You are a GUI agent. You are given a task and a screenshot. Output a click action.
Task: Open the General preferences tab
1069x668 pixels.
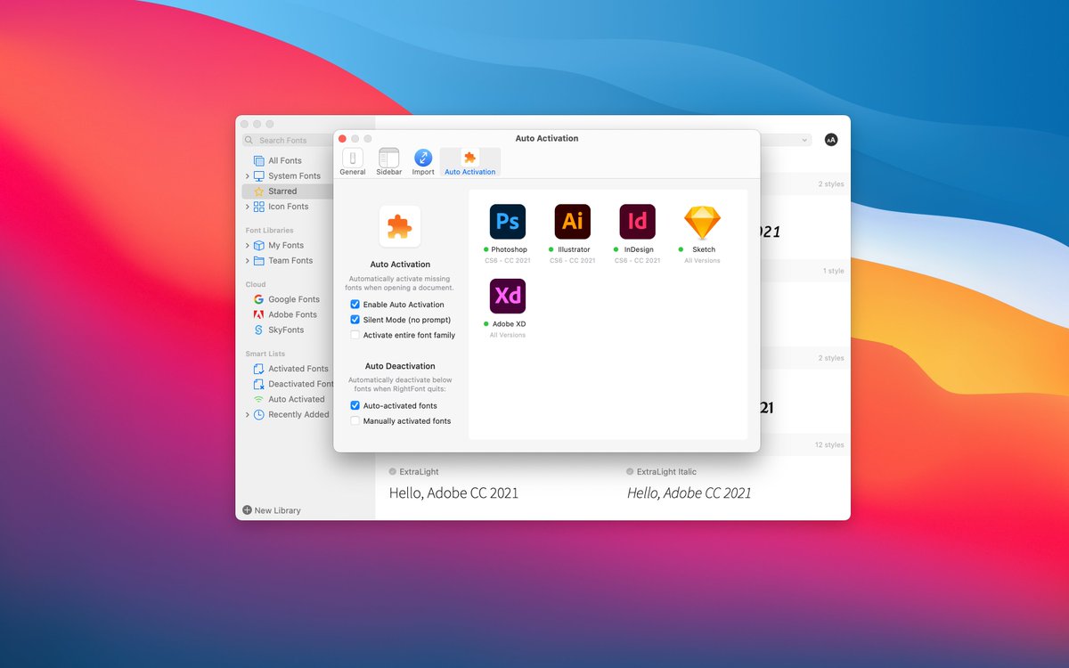point(353,162)
